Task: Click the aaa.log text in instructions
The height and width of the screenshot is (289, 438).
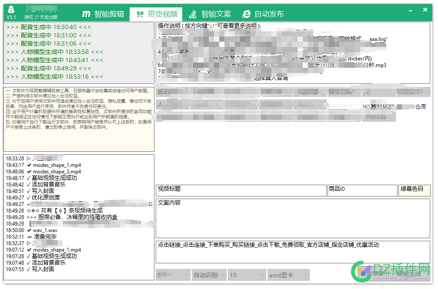Action: [378, 40]
